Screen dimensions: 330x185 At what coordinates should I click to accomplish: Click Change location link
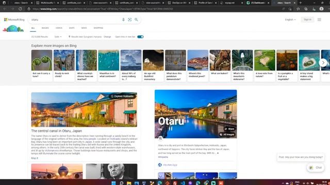click(x=107, y=36)
